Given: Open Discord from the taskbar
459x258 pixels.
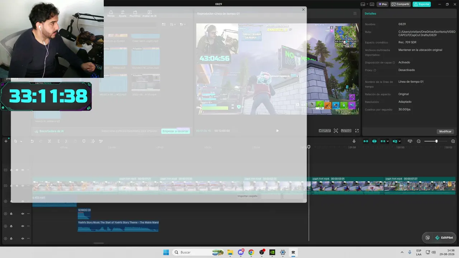Looking at the screenshot, I should click(241, 252).
